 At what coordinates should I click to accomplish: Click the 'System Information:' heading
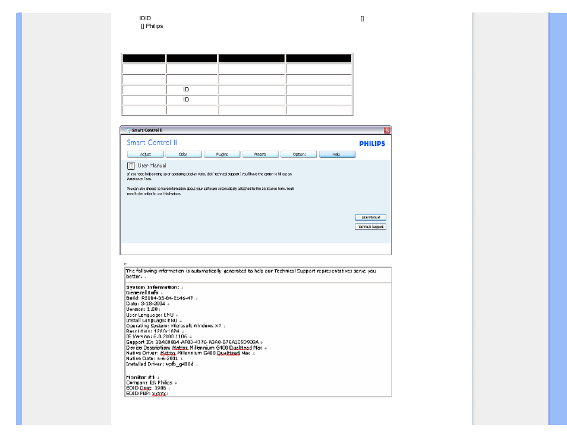click(x=152, y=287)
